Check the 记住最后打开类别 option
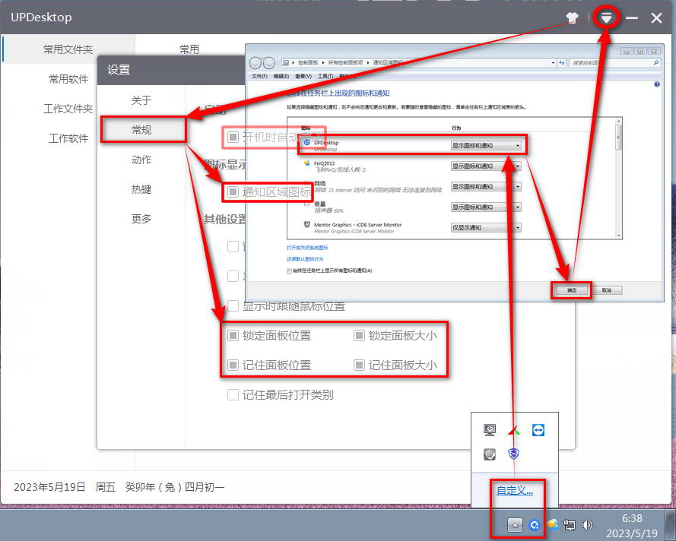676x541 pixels. [233, 395]
